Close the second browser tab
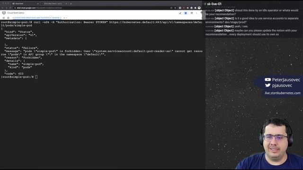This screenshot has width=303, height=170. [x=66, y=4]
